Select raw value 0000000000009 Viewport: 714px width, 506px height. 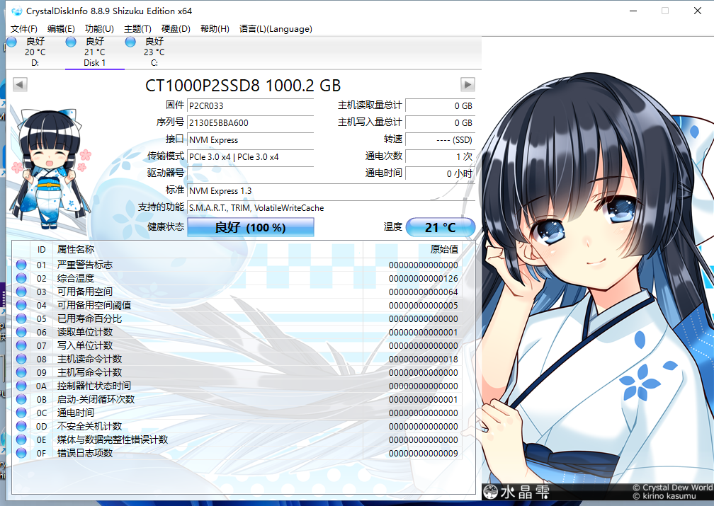(423, 453)
